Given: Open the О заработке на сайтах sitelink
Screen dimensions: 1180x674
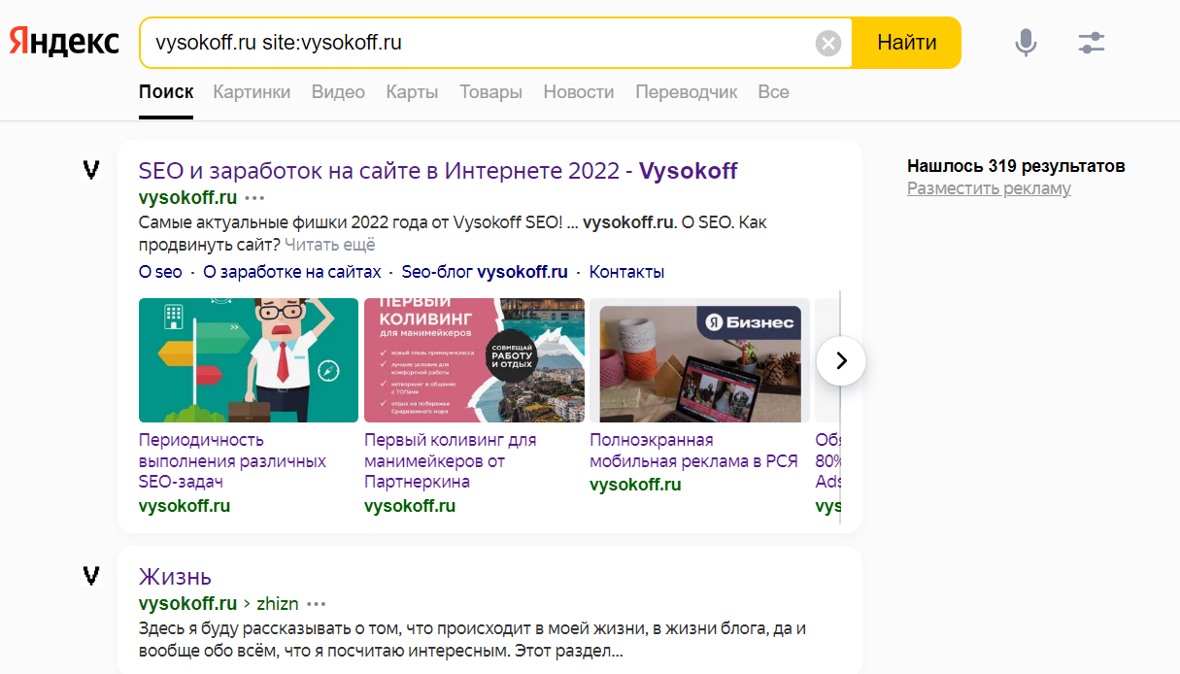Looking at the screenshot, I should tap(292, 272).
